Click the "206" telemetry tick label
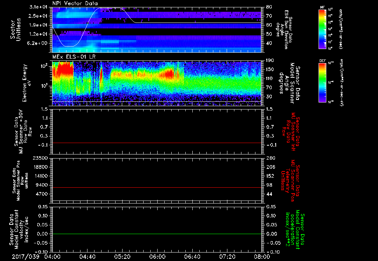Image resolution: width=378 pixels, height=261 pixels. [x=270, y=167]
